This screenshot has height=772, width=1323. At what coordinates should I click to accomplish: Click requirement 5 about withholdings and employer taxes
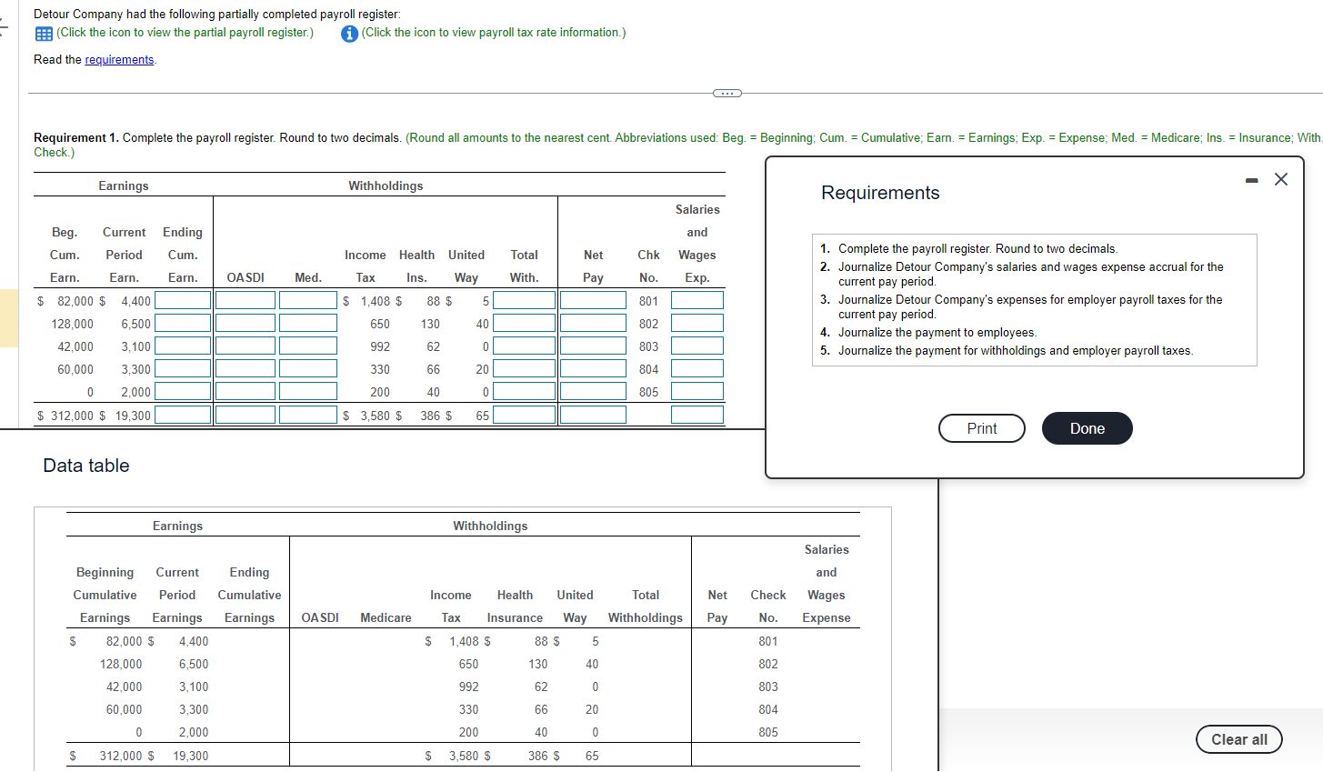[1016, 351]
